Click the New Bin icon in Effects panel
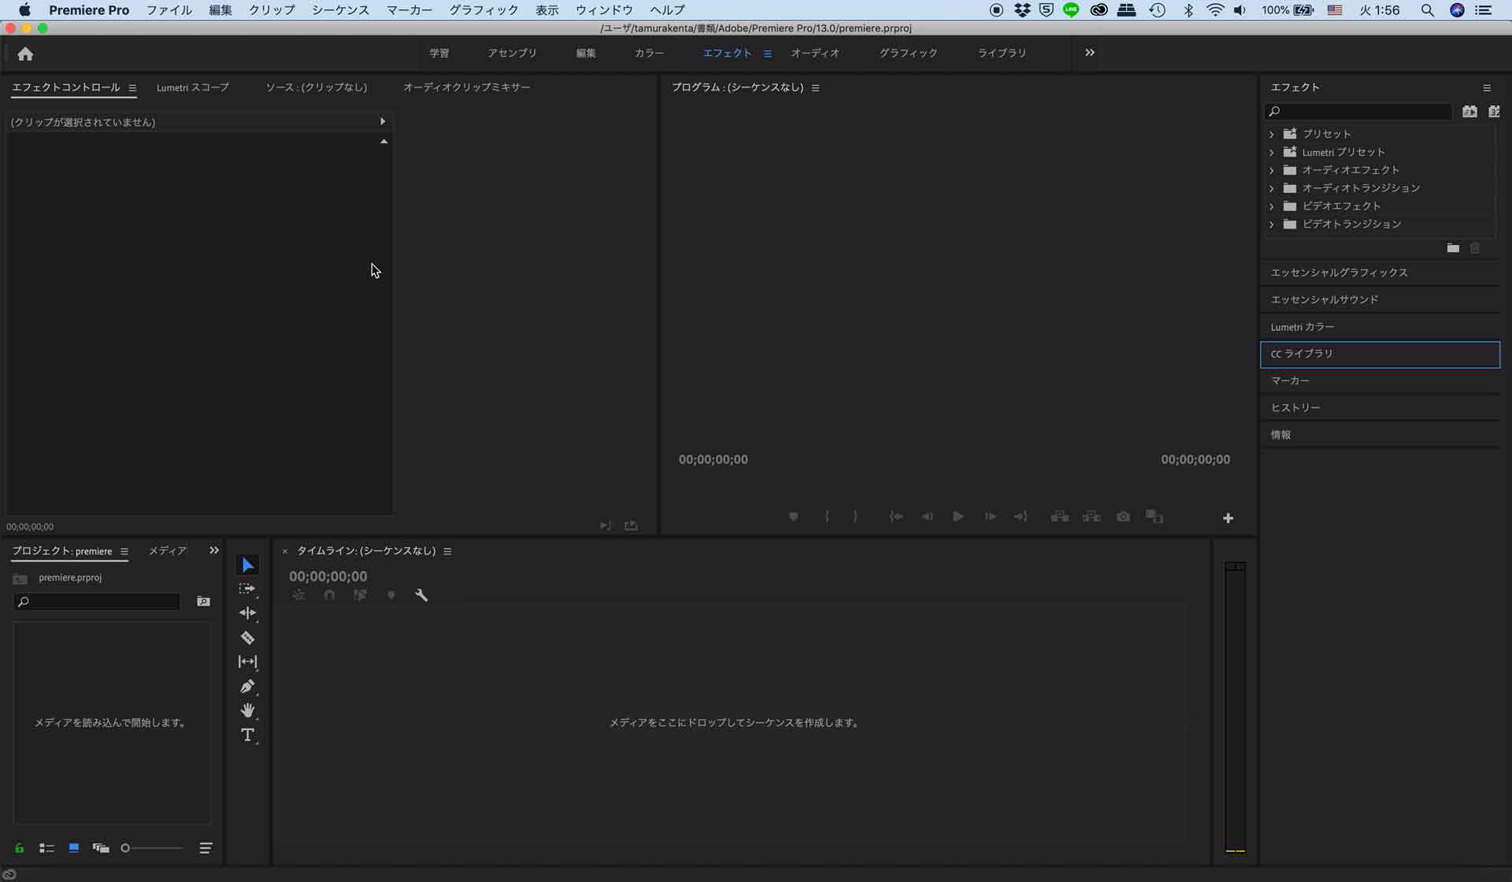Viewport: 1512px width, 882px height. 1453,248
